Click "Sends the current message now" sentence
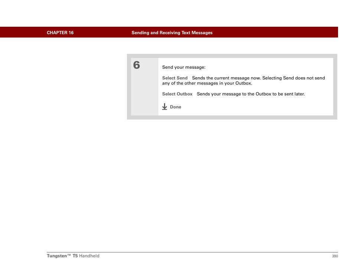This screenshot has width=354, height=274. [226, 78]
